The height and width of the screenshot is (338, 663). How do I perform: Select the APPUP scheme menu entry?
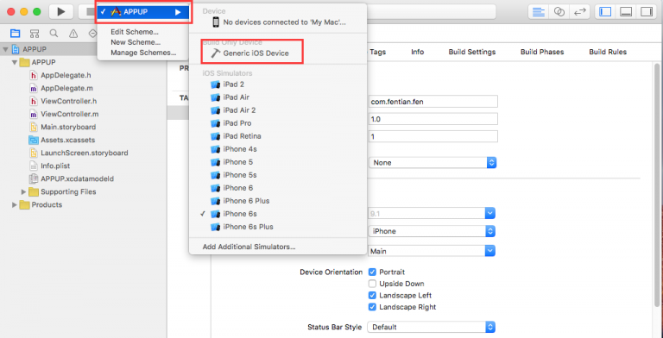point(143,12)
